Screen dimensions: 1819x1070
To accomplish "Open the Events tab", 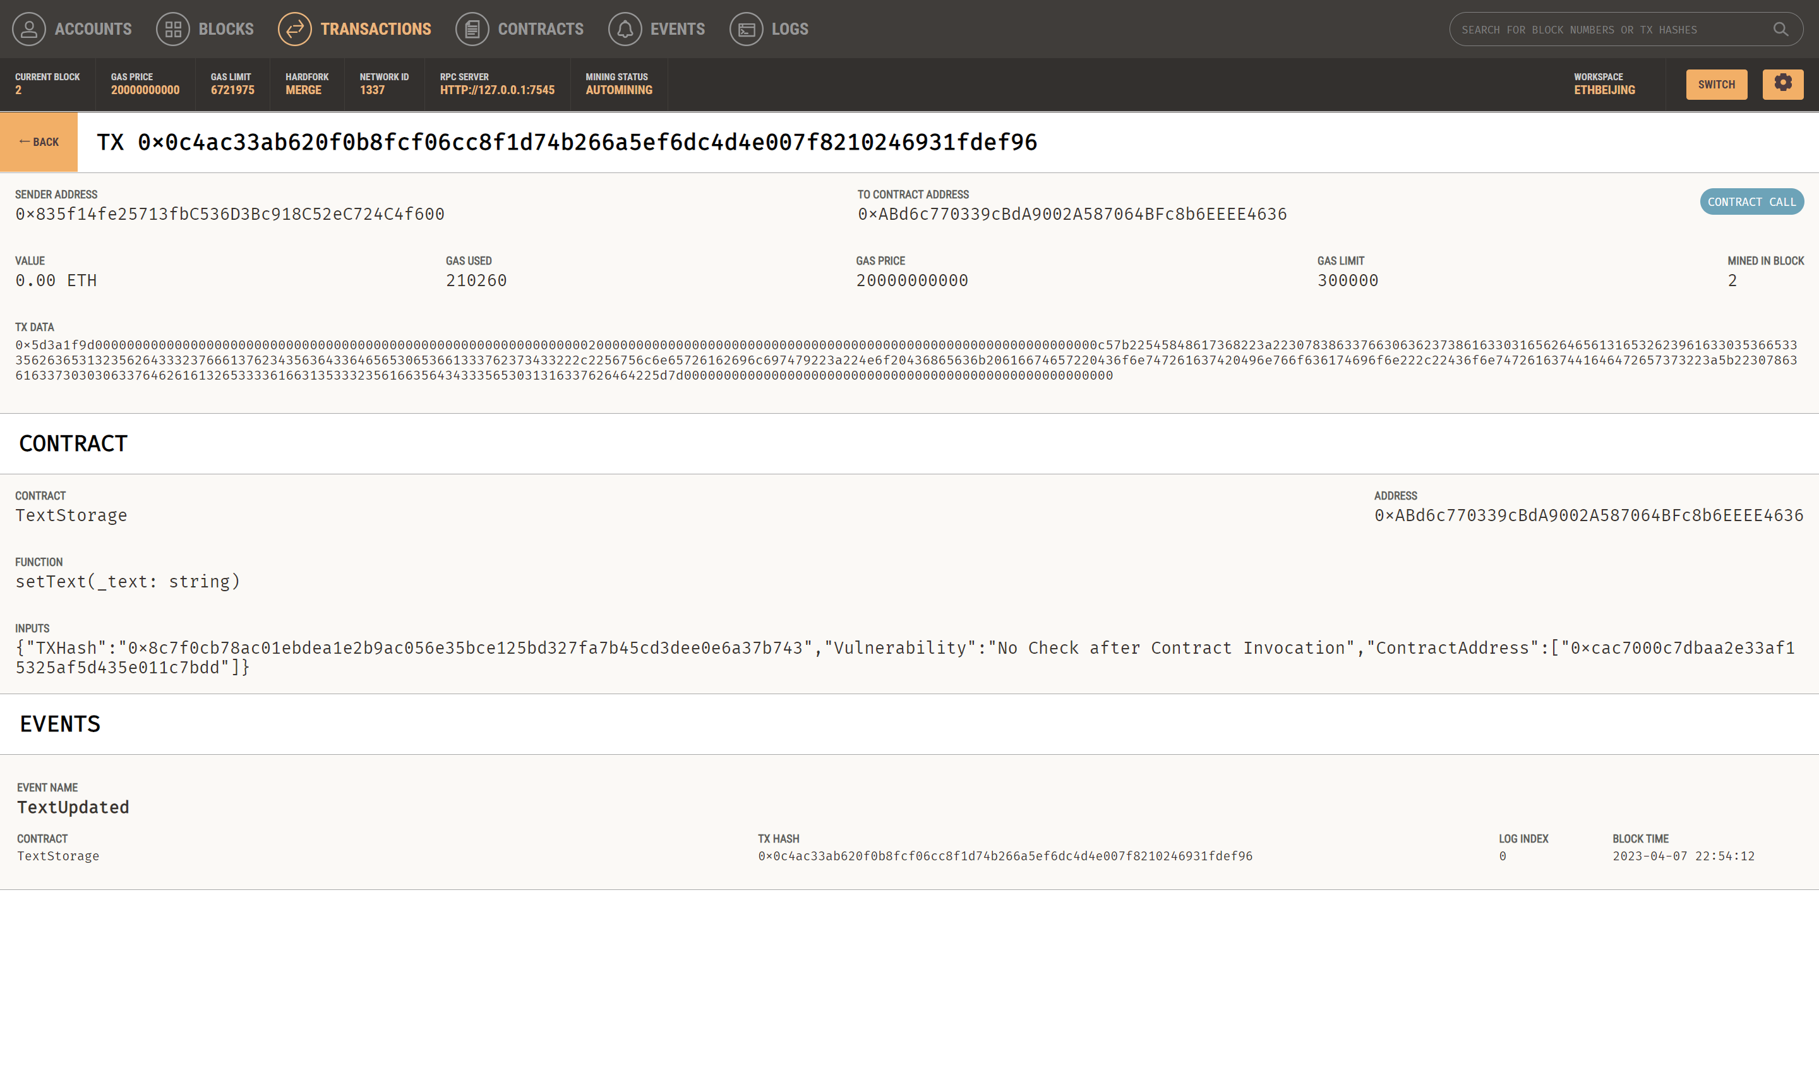I will pyautogui.click(x=677, y=29).
